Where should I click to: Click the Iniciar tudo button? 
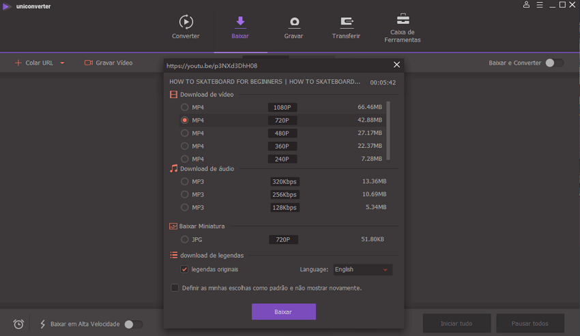[456, 323]
